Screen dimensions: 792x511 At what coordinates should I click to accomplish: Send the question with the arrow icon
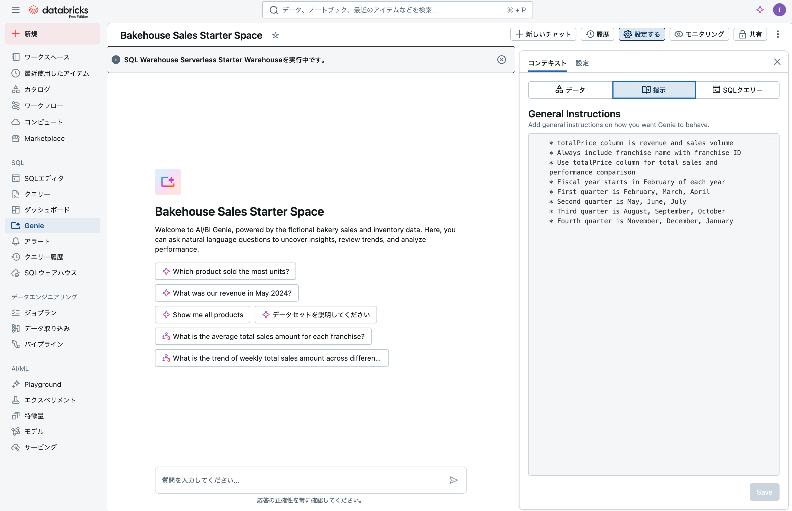(x=453, y=480)
